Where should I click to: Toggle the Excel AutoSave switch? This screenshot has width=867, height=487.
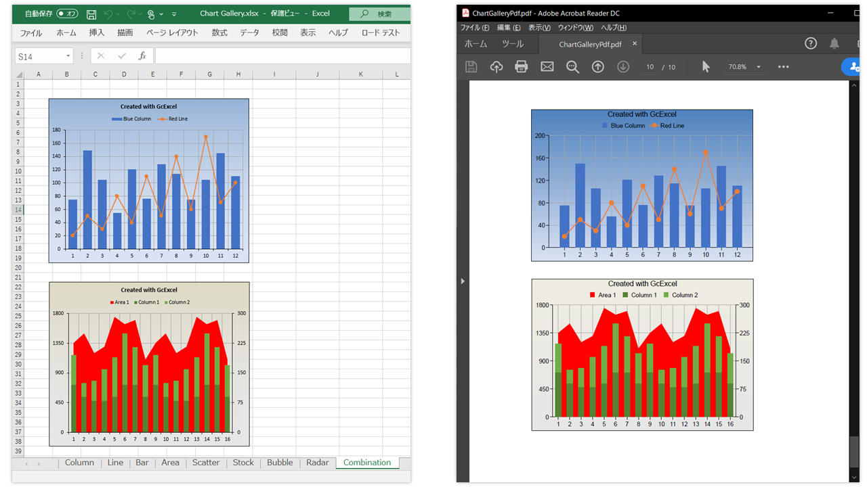coord(67,14)
